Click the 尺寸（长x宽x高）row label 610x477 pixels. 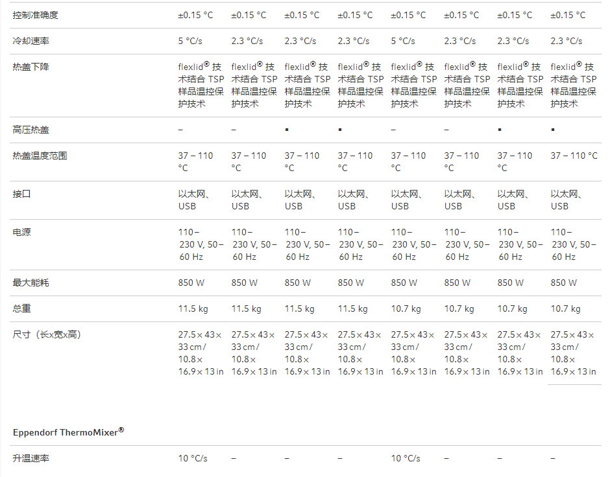click(47, 334)
